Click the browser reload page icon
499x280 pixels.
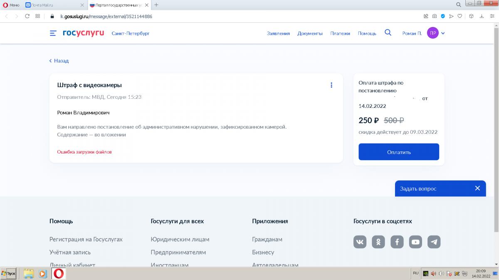click(x=27, y=16)
